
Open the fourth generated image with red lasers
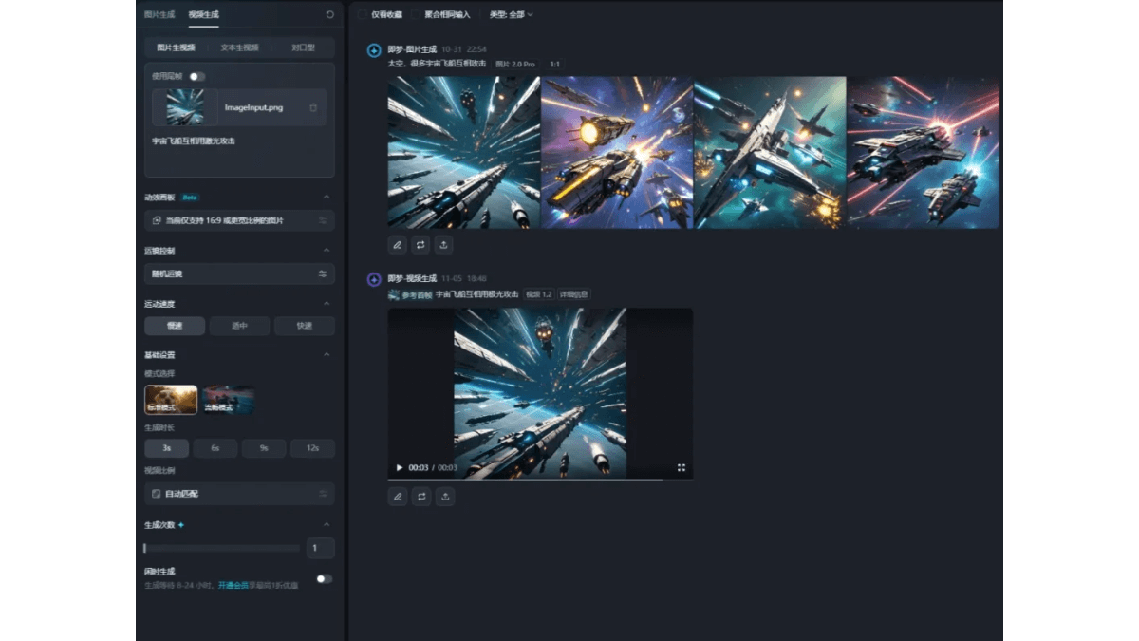tap(923, 153)
